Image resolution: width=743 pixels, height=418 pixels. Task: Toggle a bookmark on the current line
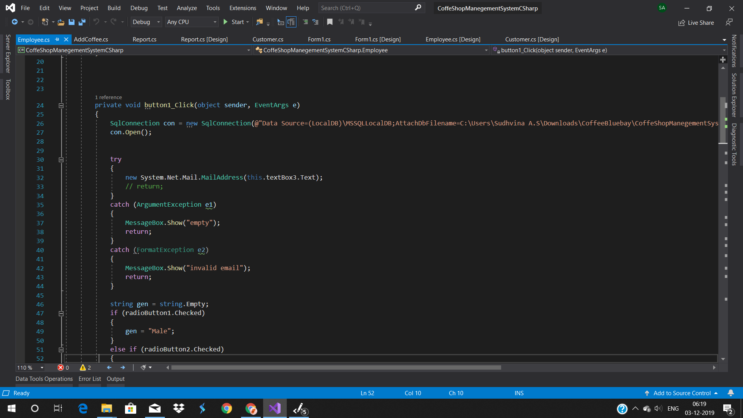click(330, 22)
